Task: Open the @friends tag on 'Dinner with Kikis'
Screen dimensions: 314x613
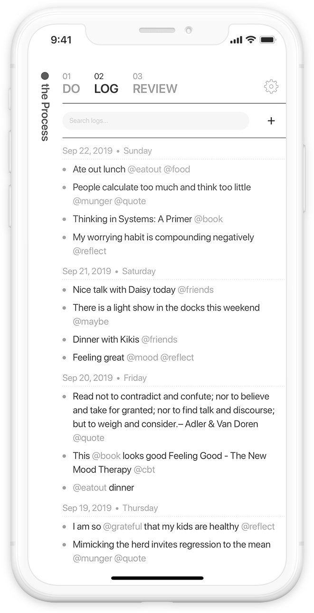Action: coord(160,339)
